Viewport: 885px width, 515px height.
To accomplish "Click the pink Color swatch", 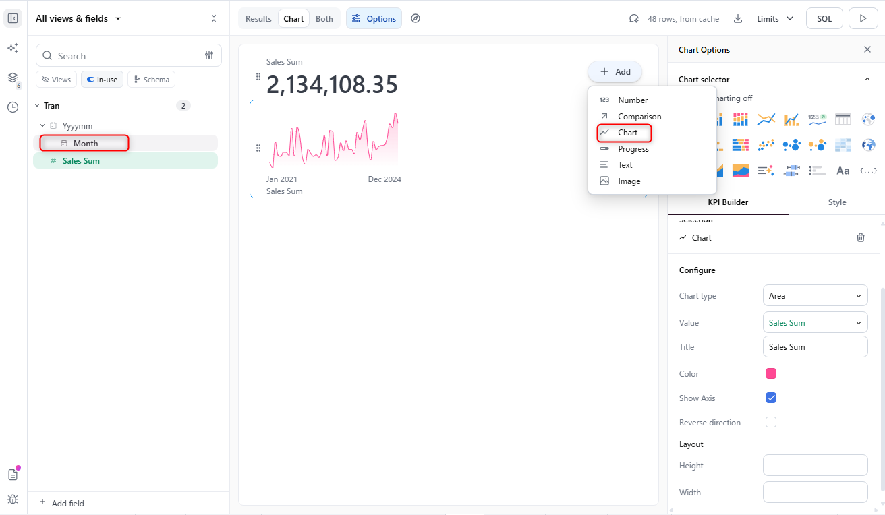I will click(x=771, y=374).
